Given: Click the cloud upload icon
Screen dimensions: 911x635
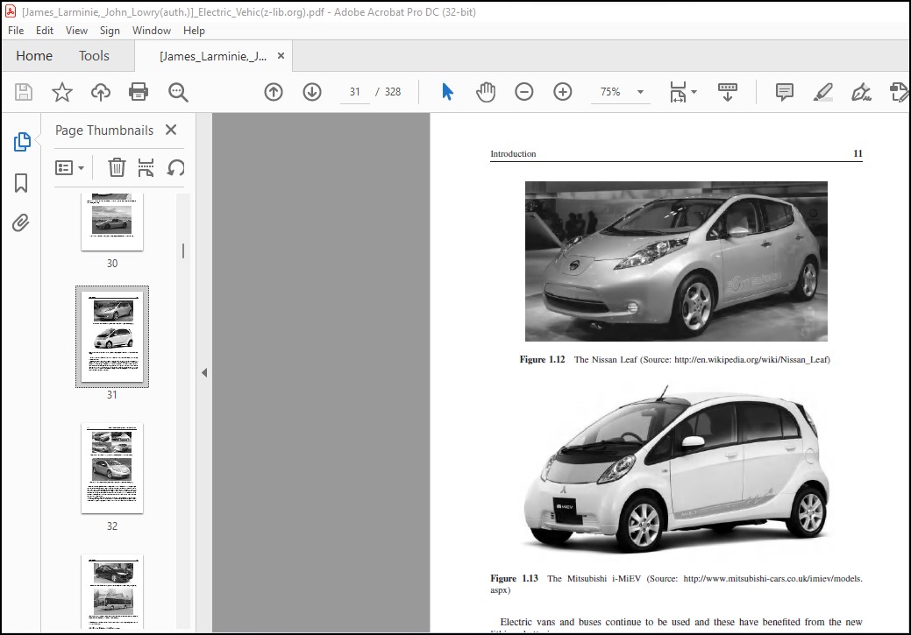Looking at the screenshot, I should (101, 92).
